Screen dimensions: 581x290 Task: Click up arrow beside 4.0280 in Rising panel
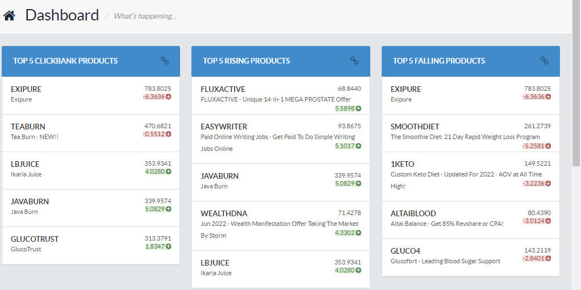(x=358, y=270)
